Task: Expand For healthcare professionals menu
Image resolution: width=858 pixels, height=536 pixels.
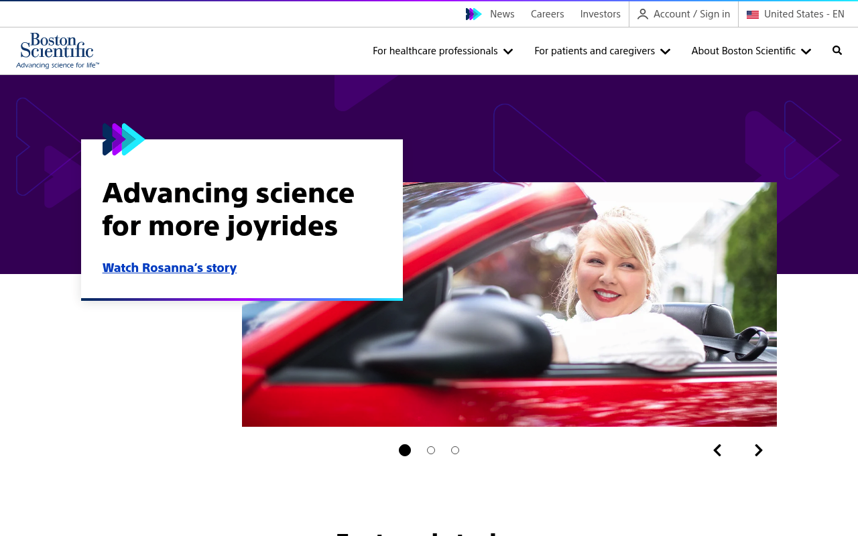Action: click(x=443, y=51)
